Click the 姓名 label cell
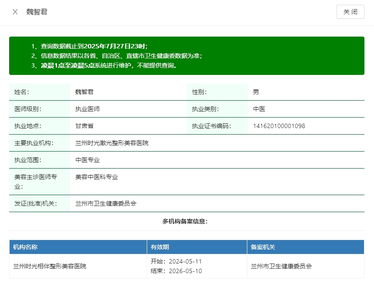Viewport: 374px width, 284px height. [x=40, y=92]
